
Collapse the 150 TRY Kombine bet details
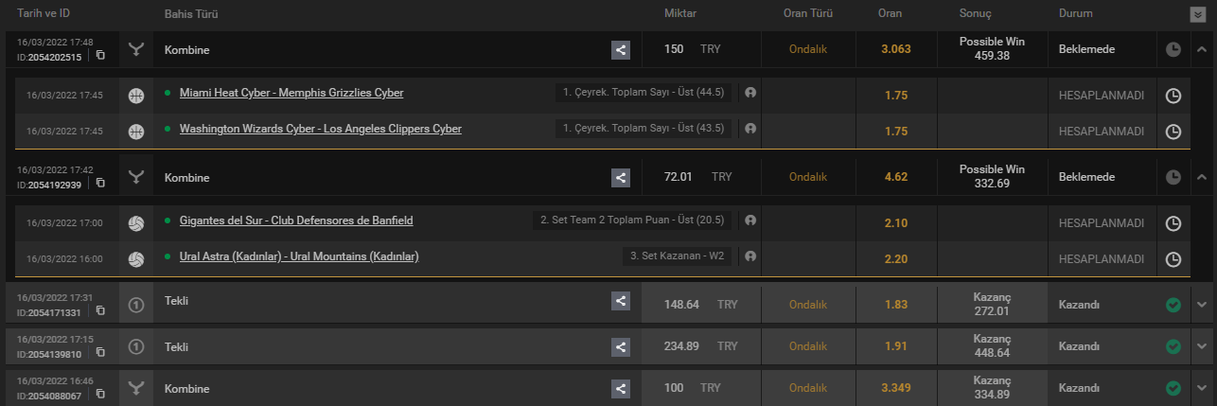1202,48
